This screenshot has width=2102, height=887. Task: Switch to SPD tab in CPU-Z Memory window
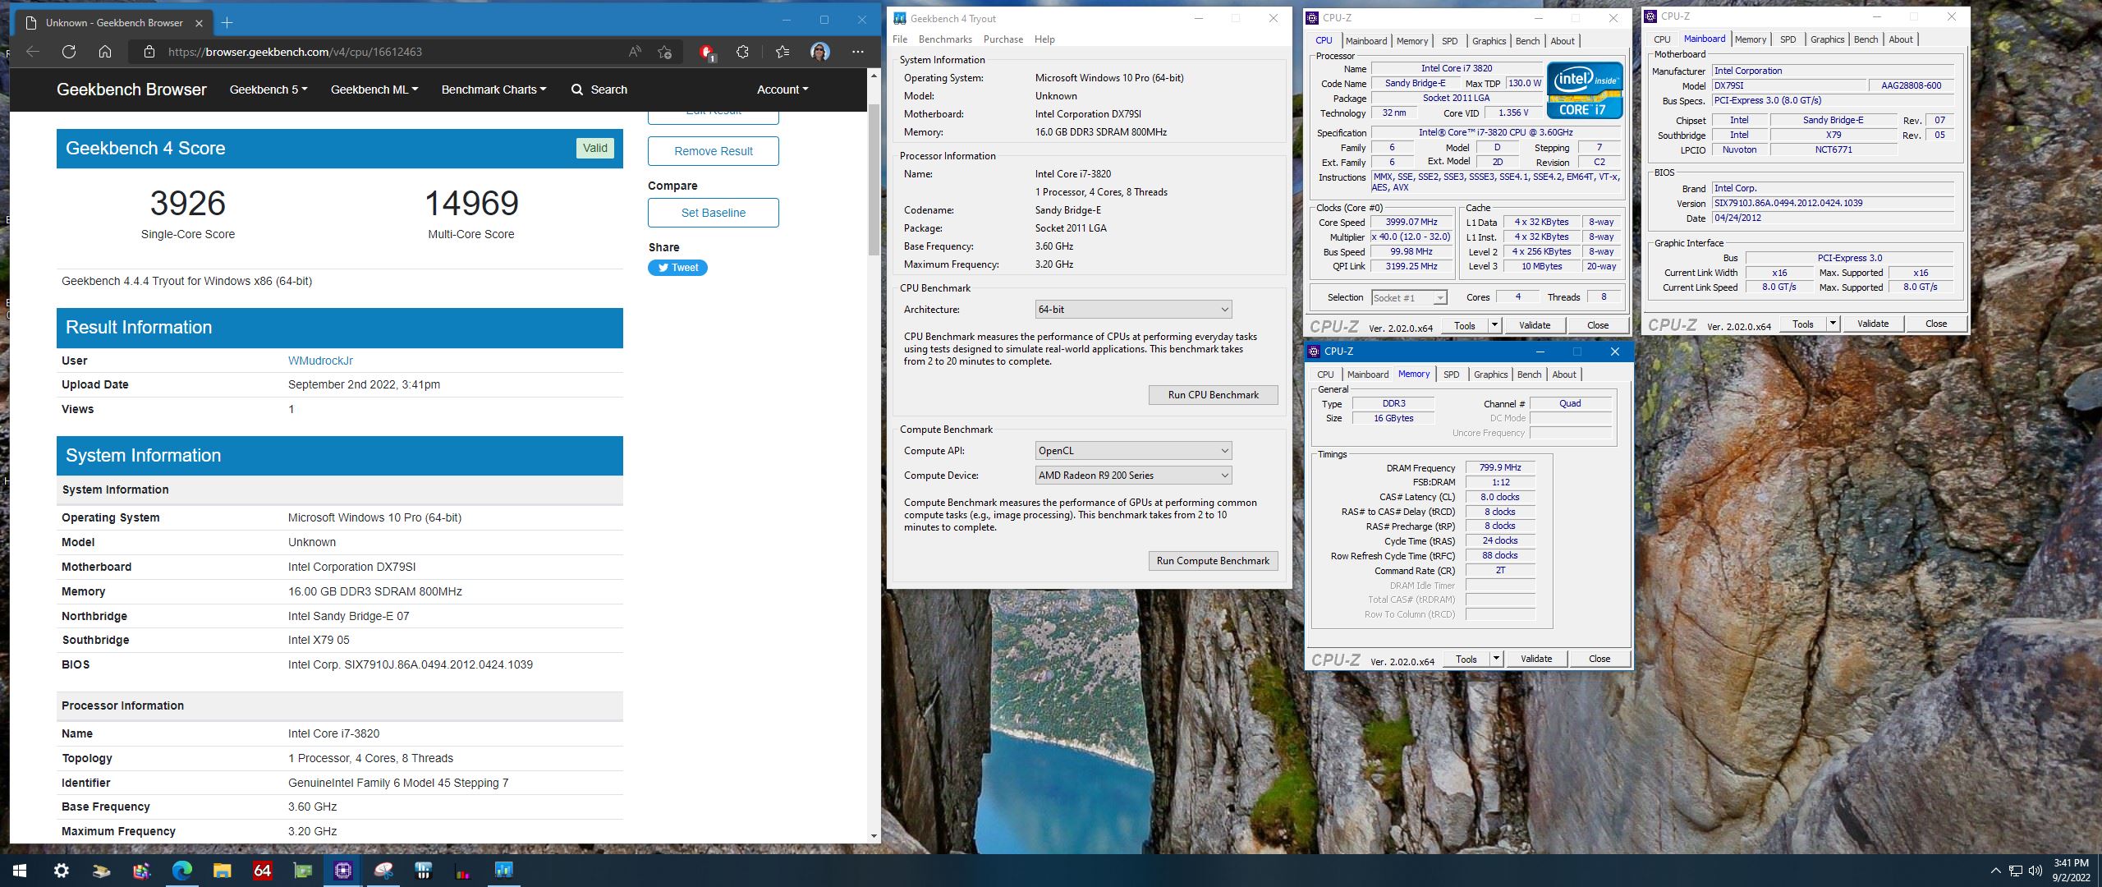[1452, 375]
